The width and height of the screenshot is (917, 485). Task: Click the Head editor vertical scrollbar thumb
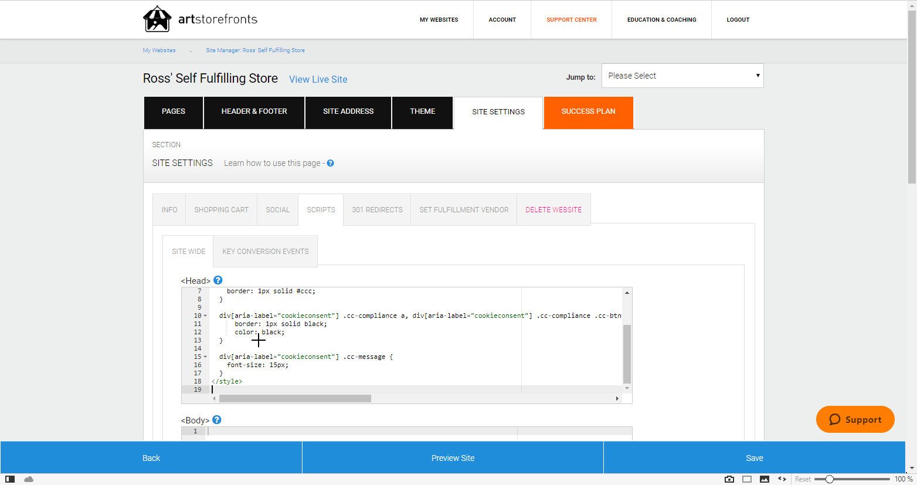point(627,354)
